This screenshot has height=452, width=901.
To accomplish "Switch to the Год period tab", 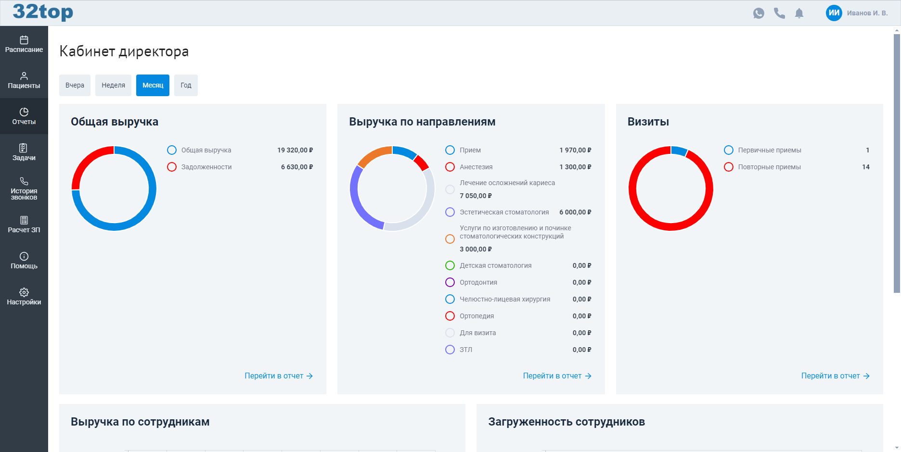I will pyautogui.click(x=186, y=85).
